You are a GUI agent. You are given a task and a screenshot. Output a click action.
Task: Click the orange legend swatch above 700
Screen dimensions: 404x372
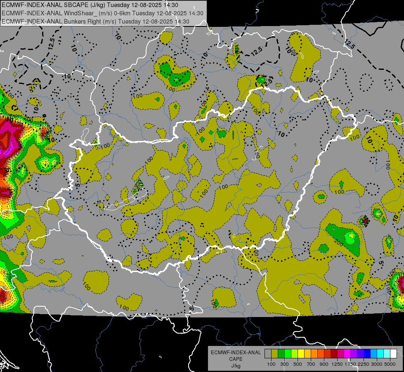tap(314, 354)
